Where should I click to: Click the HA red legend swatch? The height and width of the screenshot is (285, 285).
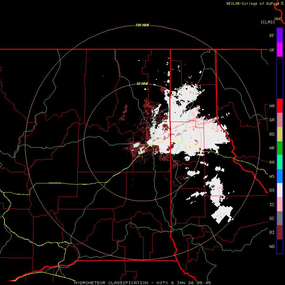[280, 106]
